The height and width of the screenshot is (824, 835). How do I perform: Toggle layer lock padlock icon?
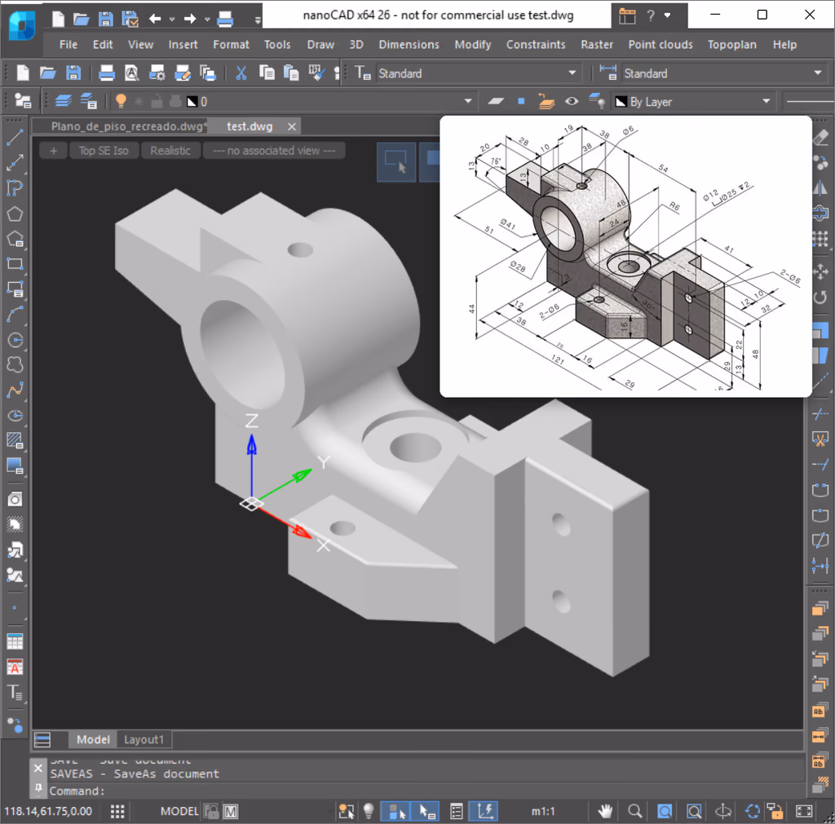(157, 101)
